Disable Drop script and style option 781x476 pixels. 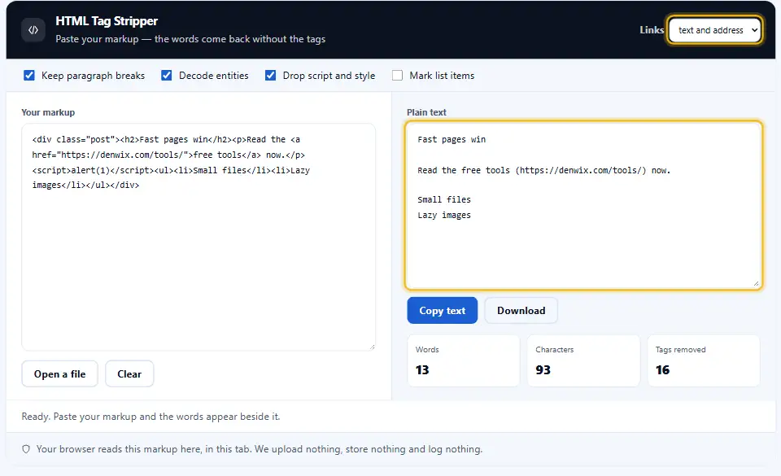[x=270, y=75]
